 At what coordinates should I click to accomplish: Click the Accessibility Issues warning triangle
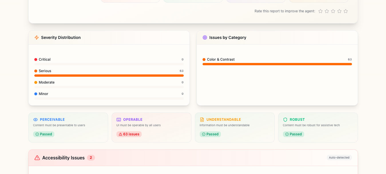point(37,158)
